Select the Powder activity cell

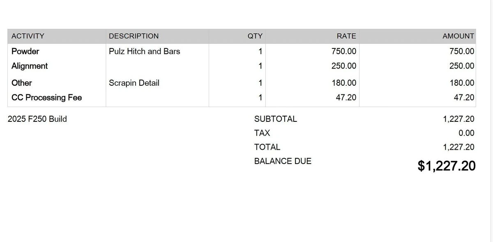[x=25, y=51]
